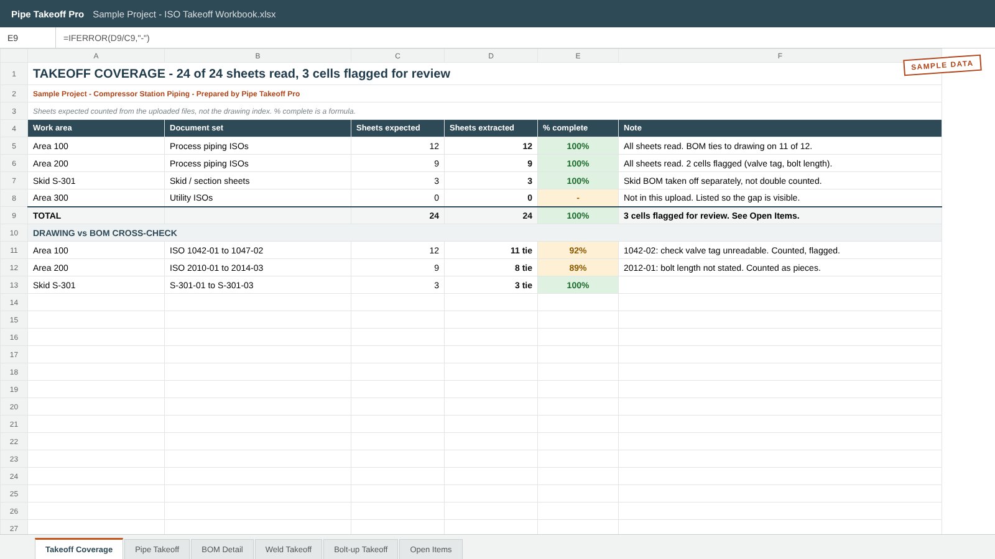
Task: Click note 'Skid BOM taken off separately'
Action: (x=780, y=181)
